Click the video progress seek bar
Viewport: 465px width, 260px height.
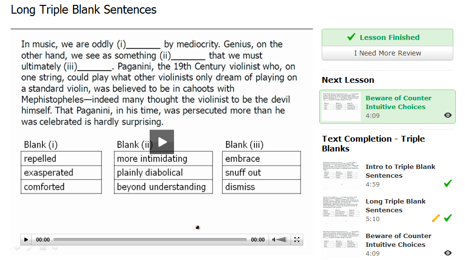(150, 240)
